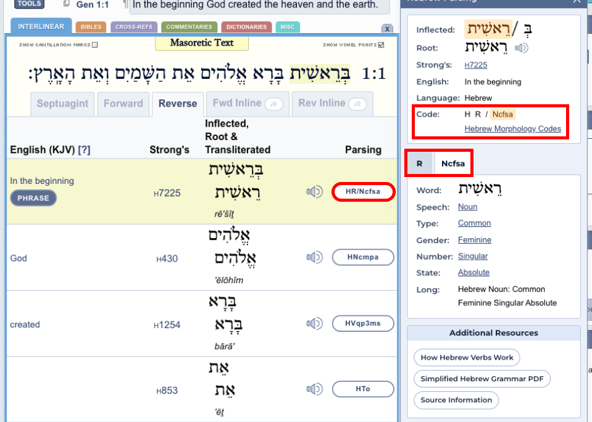Open the Commentaries tab
The height and width of the screenshot is (422, 592).
click(x=189, y=27)
